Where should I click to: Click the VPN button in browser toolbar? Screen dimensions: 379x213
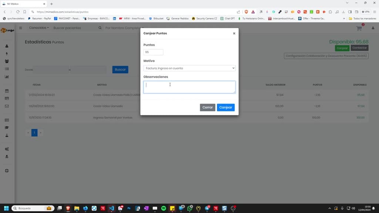click(366, 11)
